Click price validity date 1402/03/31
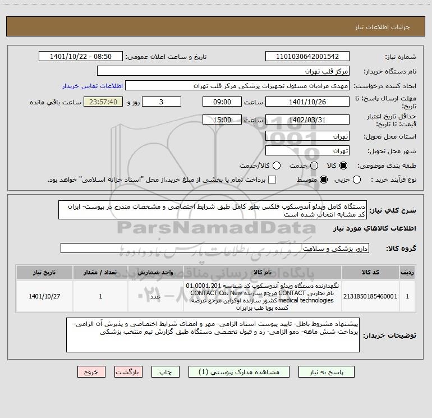 (x=307, y=120)
